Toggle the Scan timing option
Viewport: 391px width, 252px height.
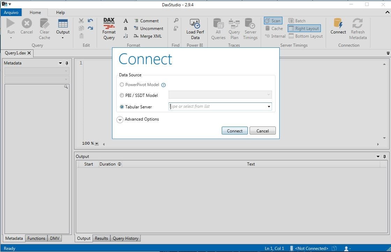[273, 21]
